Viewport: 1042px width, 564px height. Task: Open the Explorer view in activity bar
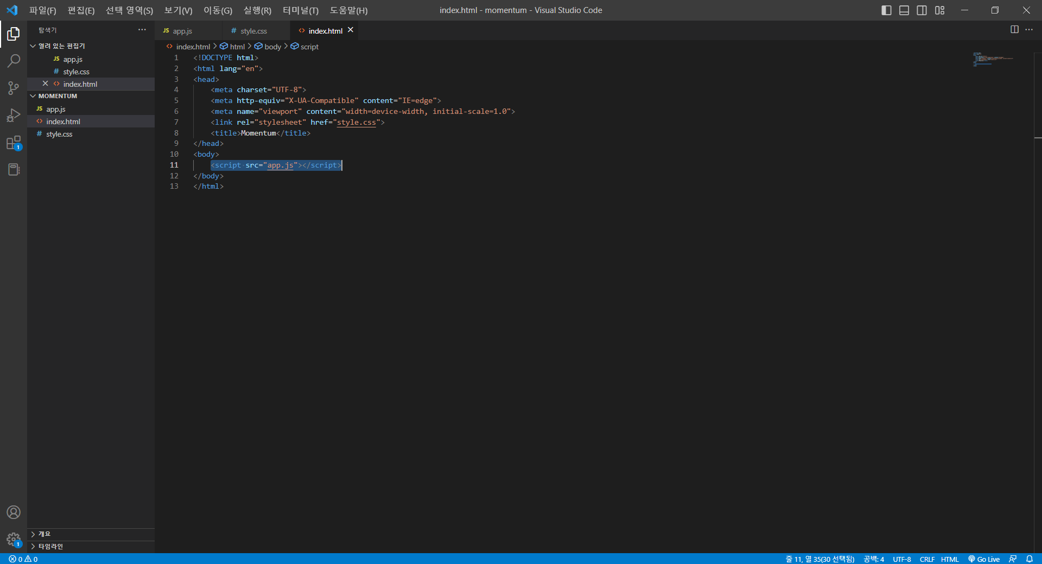14,34
